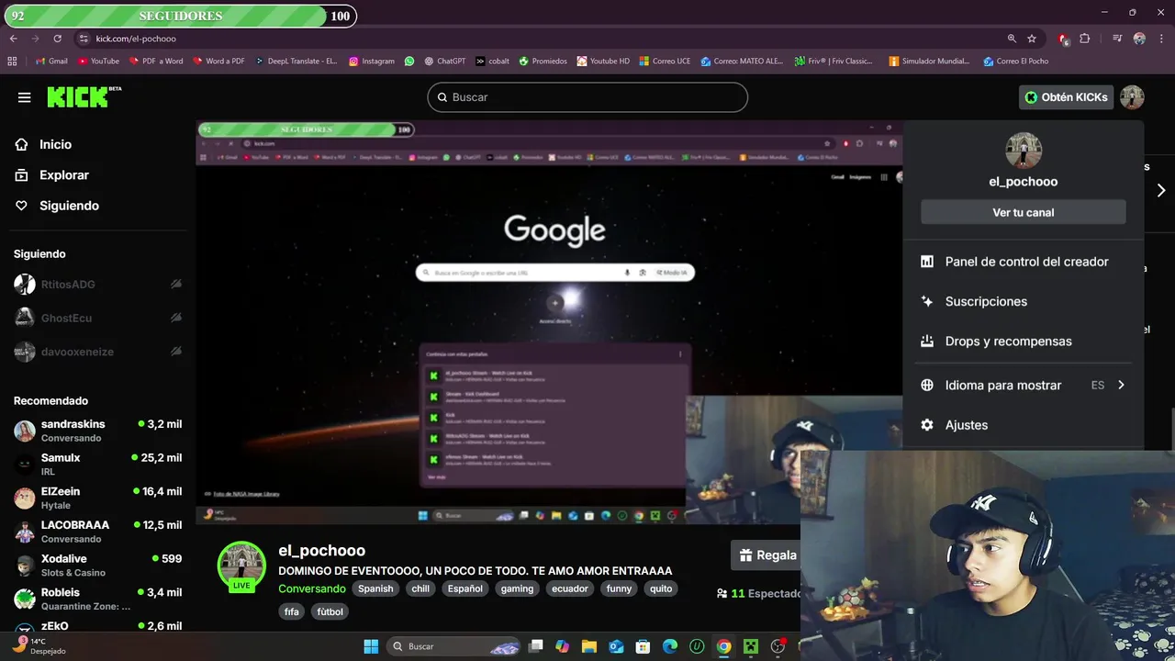The height and width of the screenshot is (661, 1175).
Task: Click the address bar URL kick.com/el-pochooo
Action: (x=136, y=39)
